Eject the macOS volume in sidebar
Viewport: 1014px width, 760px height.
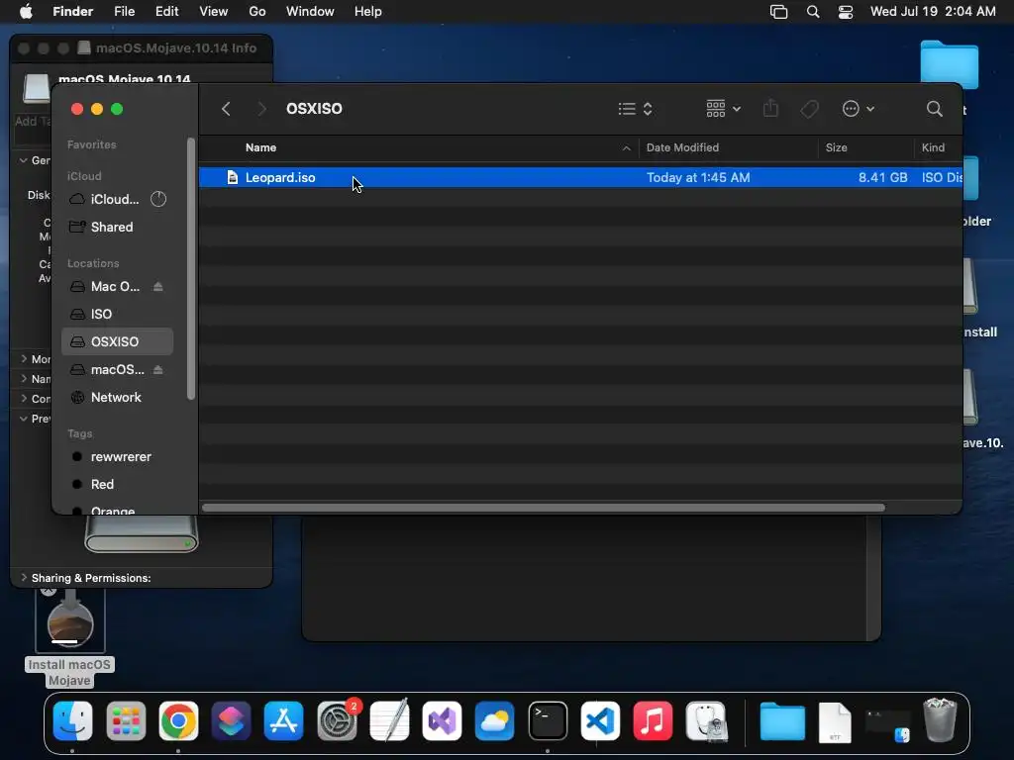tap(158, 370)
